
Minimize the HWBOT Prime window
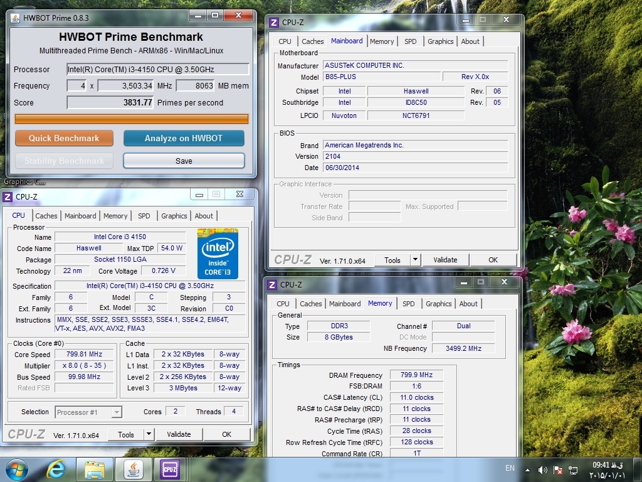(198, 16)
